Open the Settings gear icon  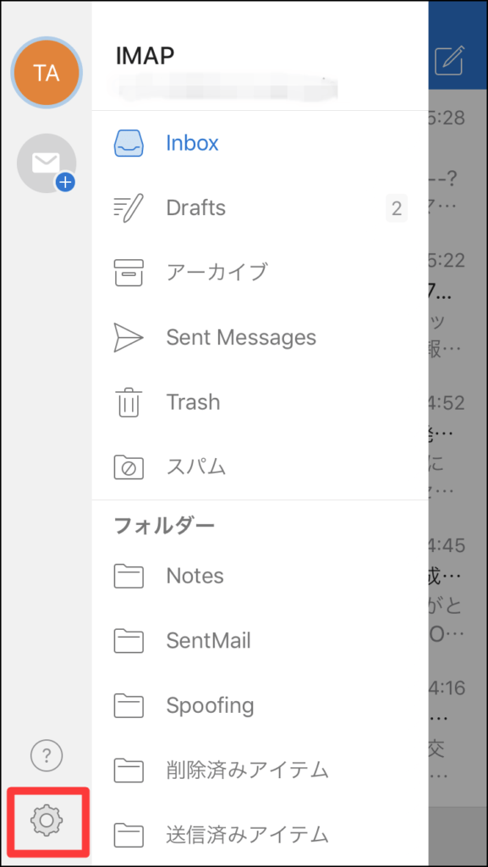point(47,820)
